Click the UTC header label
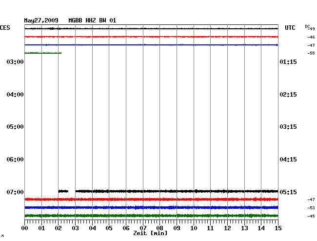 point(290,28)
